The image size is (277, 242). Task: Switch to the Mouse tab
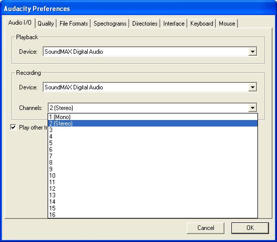(x=227, y=24)
